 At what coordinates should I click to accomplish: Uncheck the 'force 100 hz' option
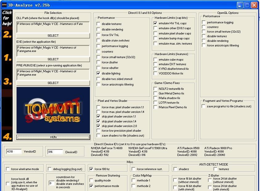click(91, 169)
